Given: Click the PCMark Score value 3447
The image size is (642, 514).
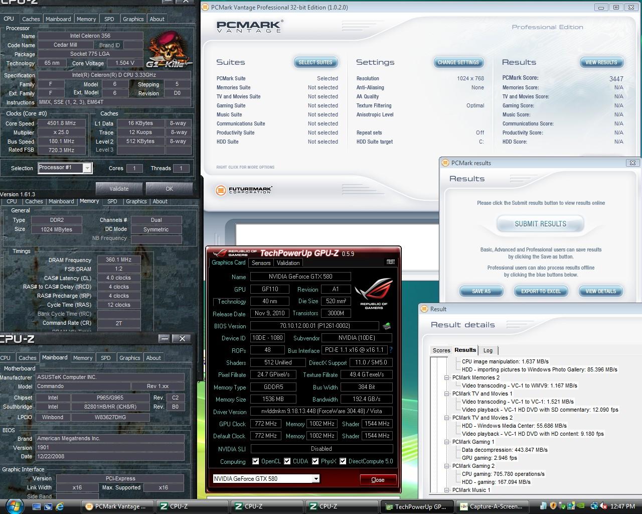Looking at the screenshot, I should (x=616, y=79).
